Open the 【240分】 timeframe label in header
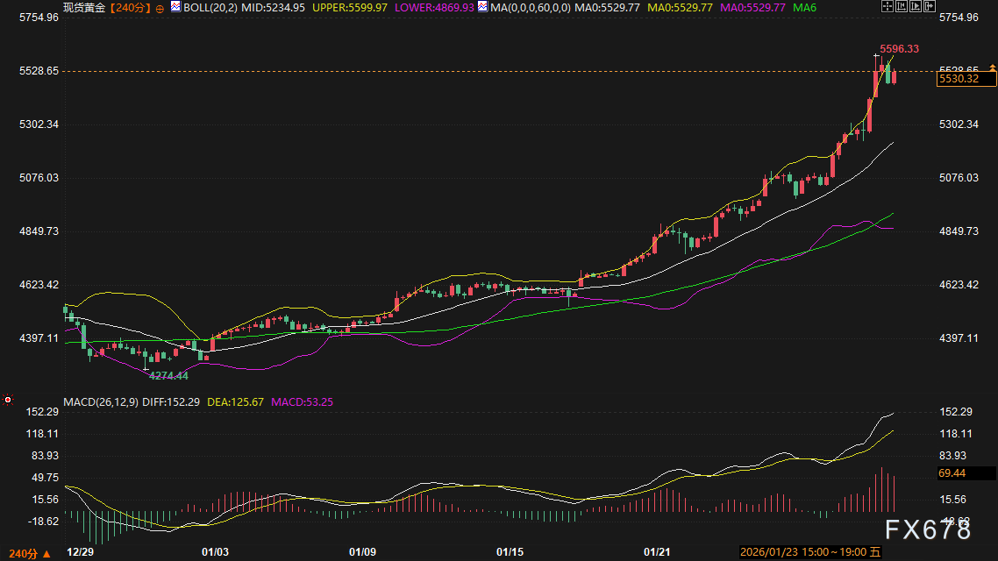This screenshot has height=561, width=998. coord(128,7)
